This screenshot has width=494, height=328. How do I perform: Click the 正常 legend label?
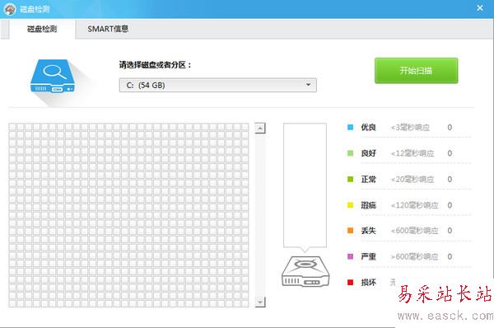pos(368,179)
